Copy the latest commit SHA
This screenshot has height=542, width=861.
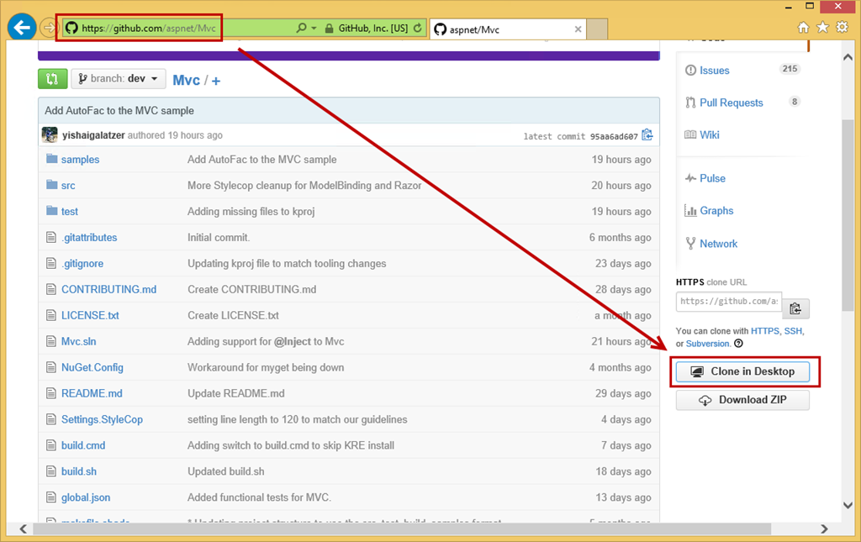click(647, 135)
